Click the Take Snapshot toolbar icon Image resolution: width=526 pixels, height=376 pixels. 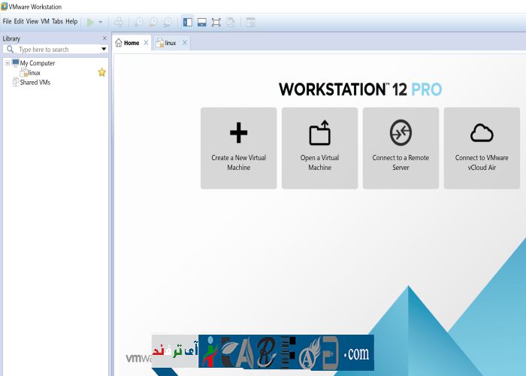tap(138, 22)
